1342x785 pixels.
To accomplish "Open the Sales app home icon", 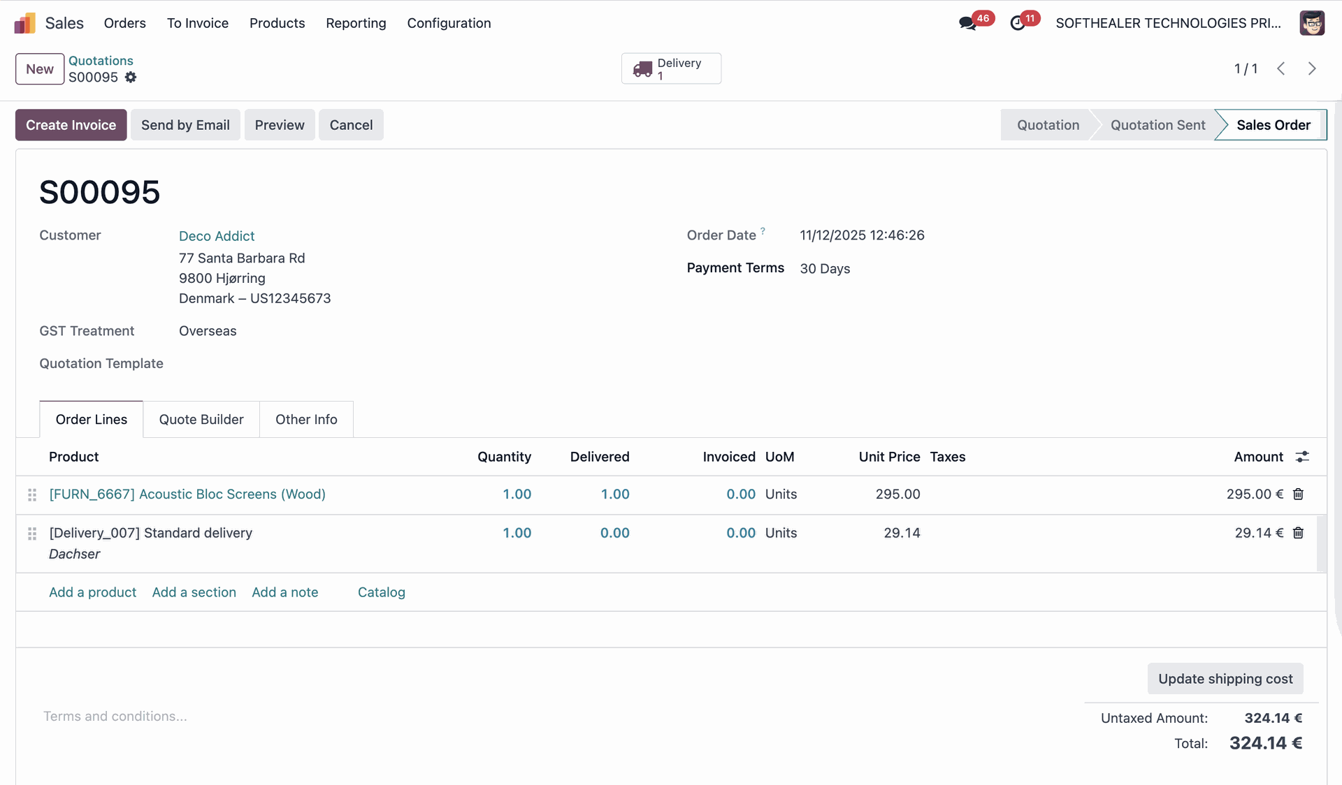I will (24, 23).
